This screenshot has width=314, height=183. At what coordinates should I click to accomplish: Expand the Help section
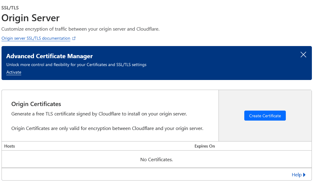298,175
